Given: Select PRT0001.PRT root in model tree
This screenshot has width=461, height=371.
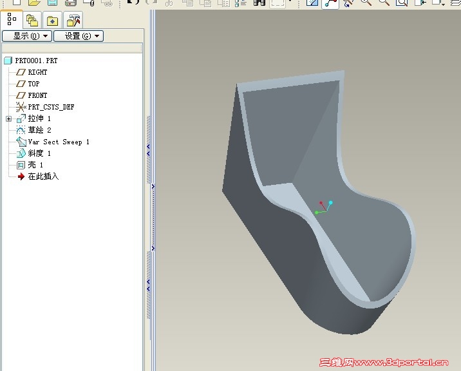Looking at the screenshot, I should [31, 61].
